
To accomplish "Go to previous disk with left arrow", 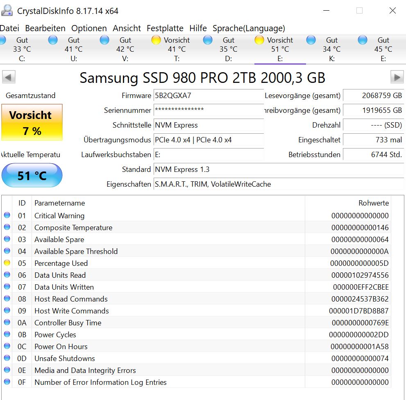I will click(9, 77).
